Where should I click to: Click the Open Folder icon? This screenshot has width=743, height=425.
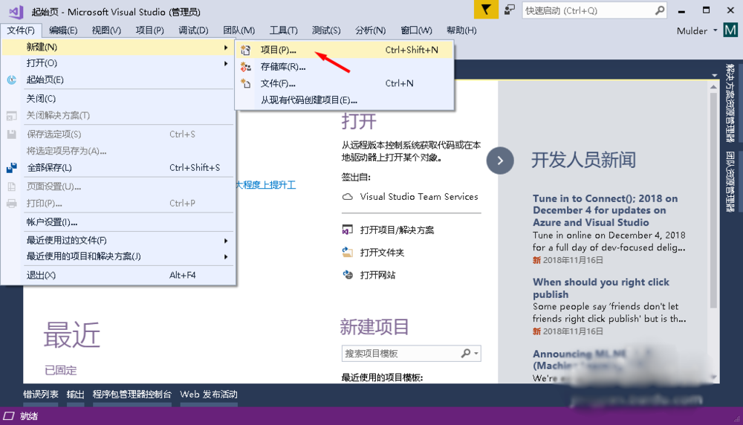point(347,253)
